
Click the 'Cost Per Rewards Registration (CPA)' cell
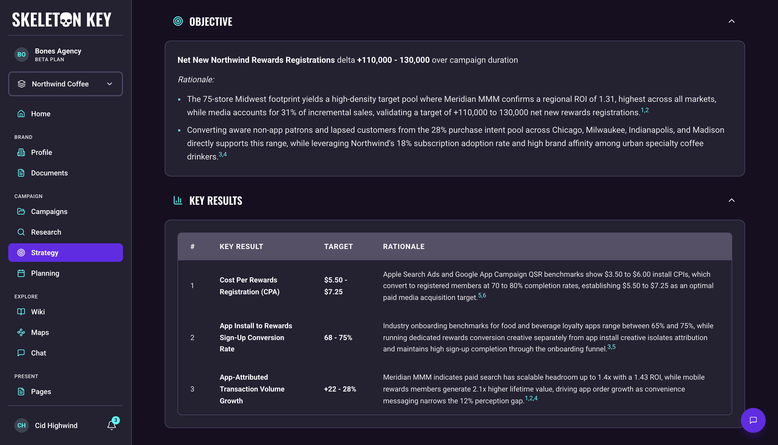point(250,286)
